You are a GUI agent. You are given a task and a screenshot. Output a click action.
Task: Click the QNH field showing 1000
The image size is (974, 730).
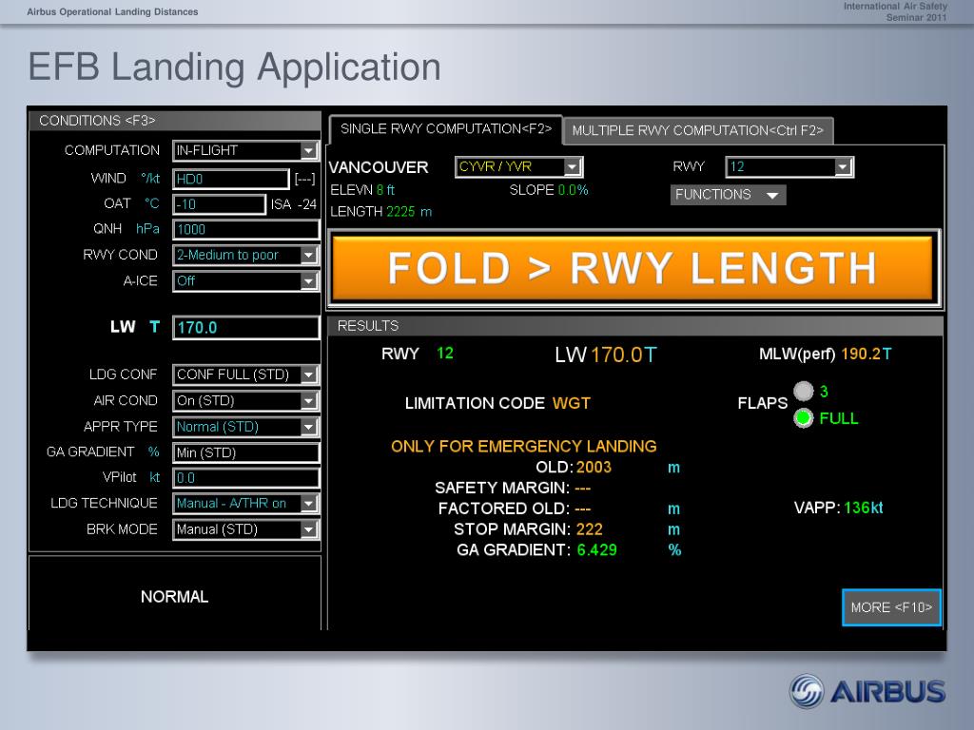pyautogui.click(x=246, y=230)
